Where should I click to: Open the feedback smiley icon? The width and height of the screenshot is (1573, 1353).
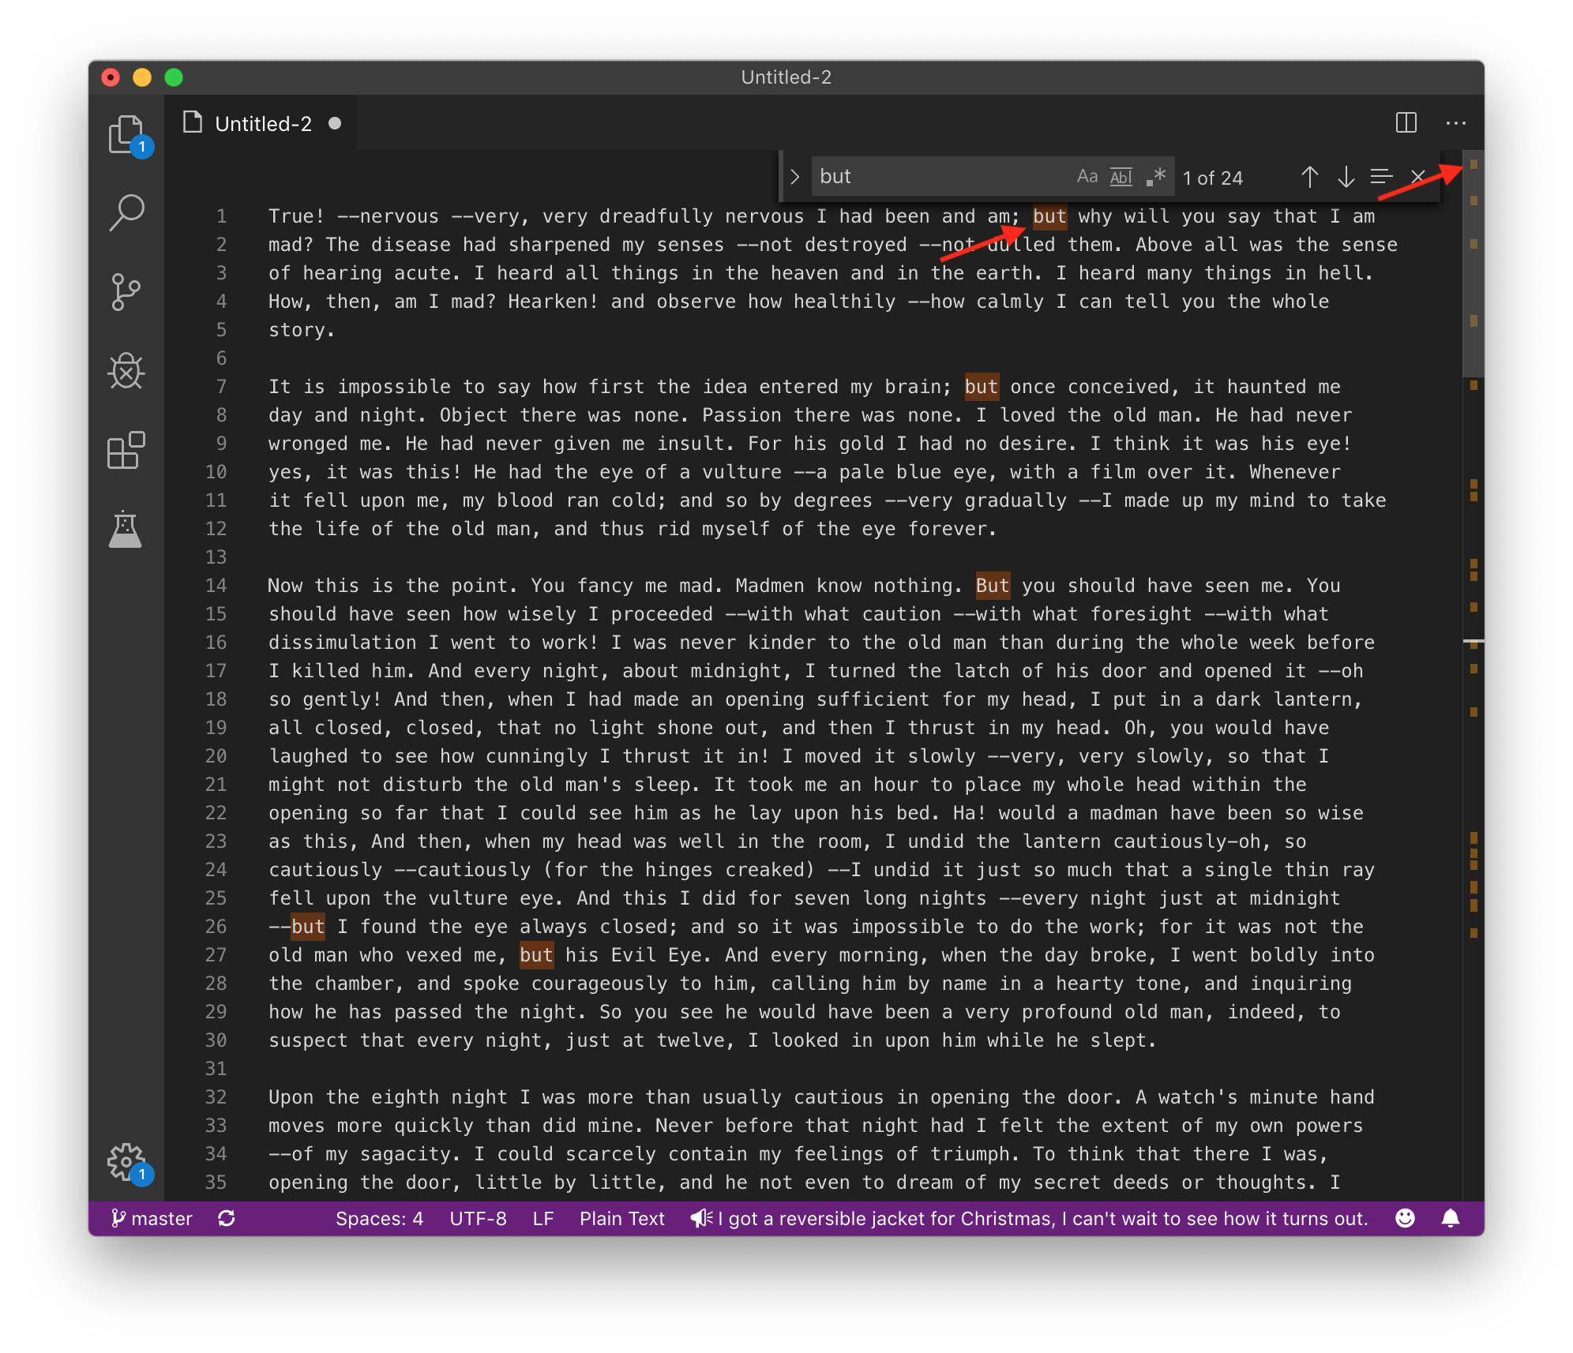(x=1405, y=1219)
